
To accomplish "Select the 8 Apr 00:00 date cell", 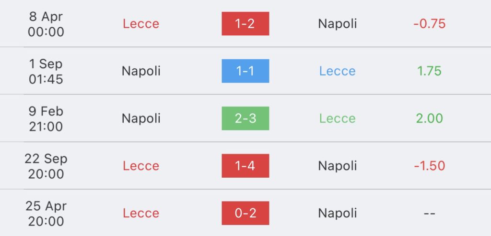I will (46, 24).
